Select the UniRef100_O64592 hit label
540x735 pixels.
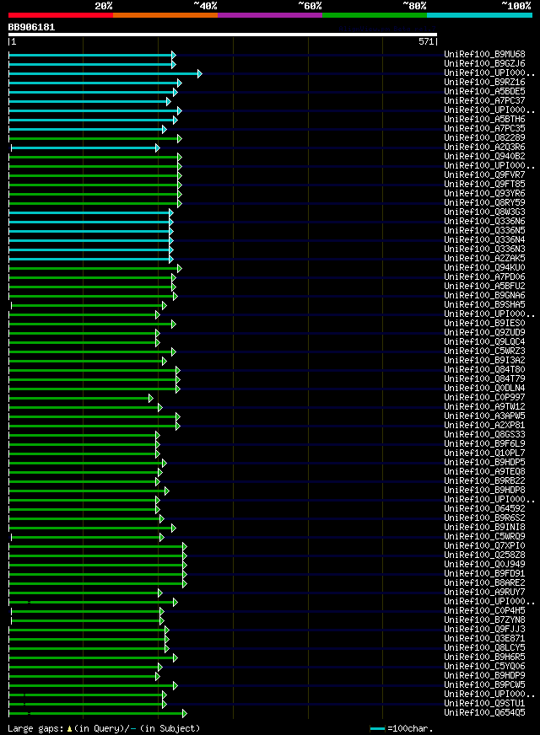484,508
